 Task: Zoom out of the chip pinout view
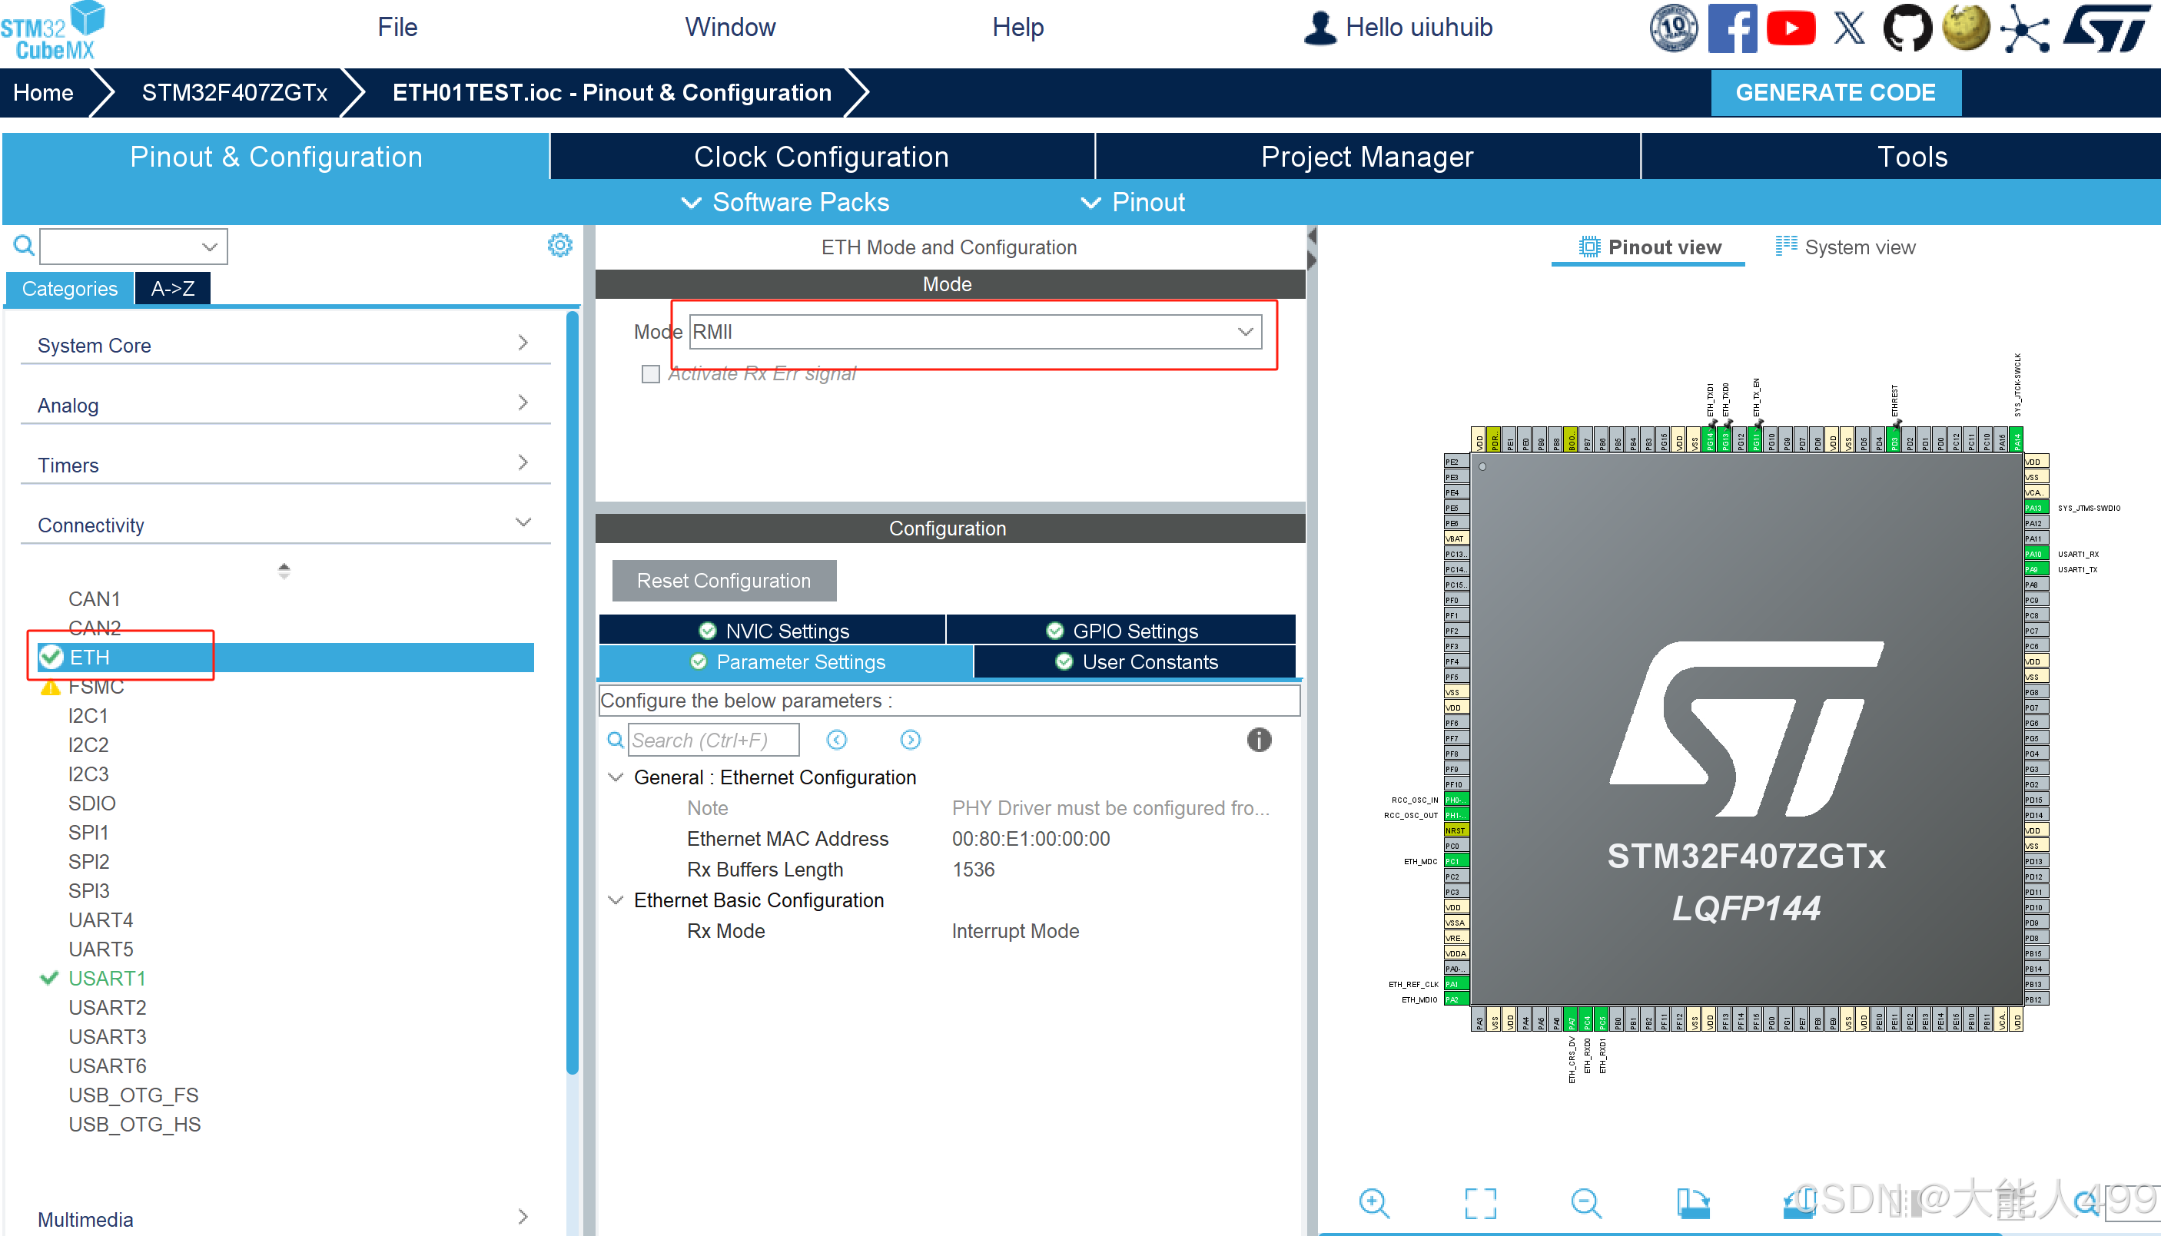(1585, 1202)
